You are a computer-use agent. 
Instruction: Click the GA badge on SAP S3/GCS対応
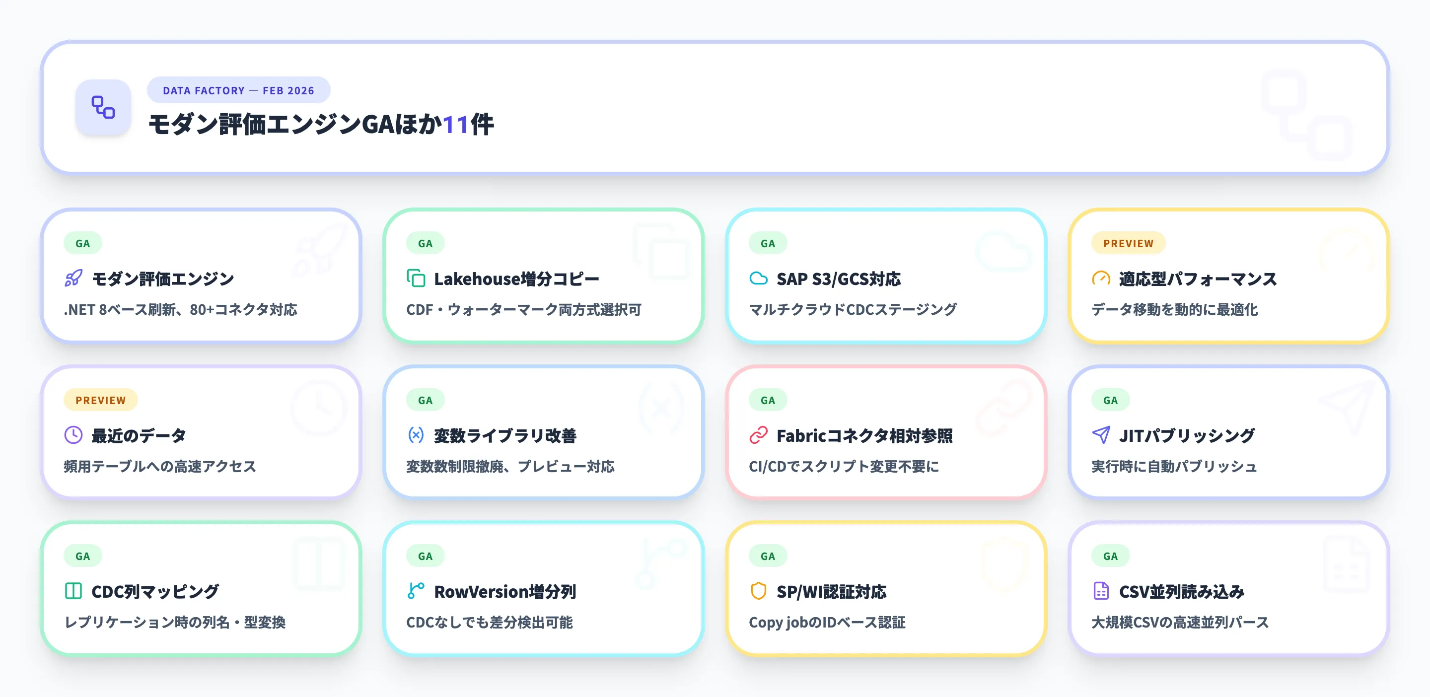click(767, 243)
